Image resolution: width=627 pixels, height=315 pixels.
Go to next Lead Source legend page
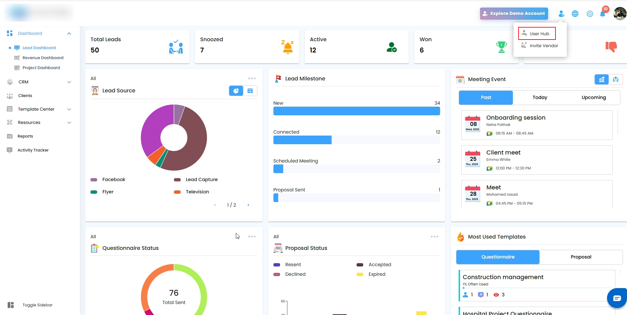click(x=248, y=205)
